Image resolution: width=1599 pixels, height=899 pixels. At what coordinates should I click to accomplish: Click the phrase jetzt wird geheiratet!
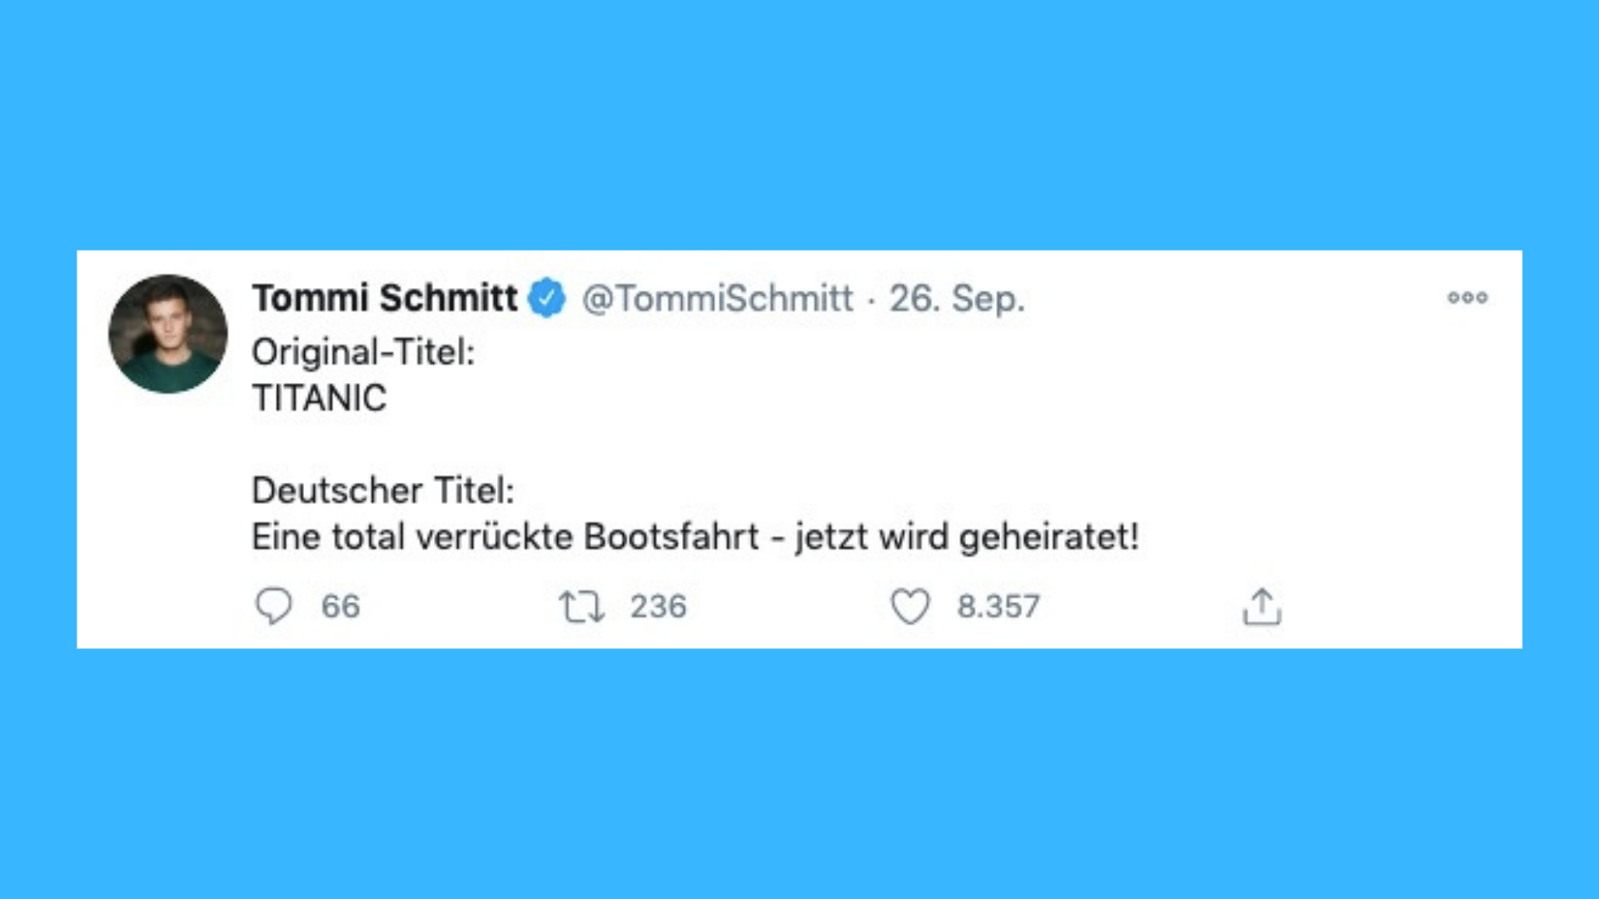[x=967, y=538]
